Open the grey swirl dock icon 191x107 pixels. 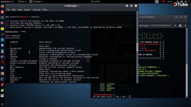click(2, 57)
